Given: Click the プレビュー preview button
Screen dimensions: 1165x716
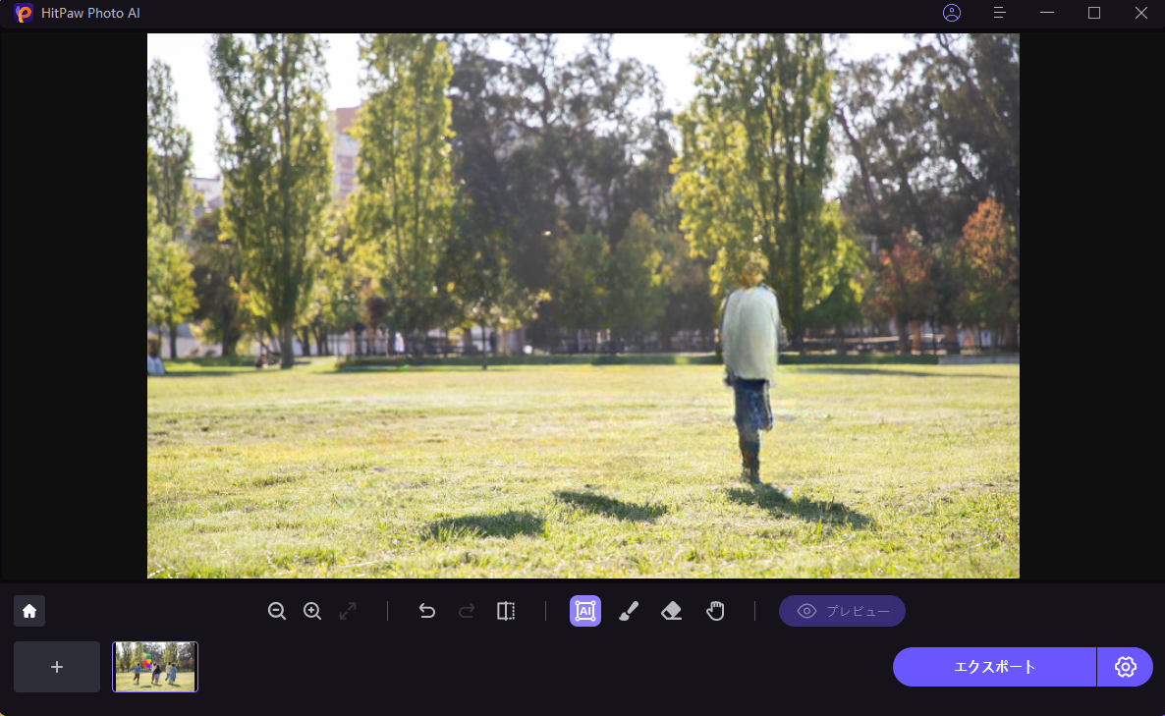Looking at the screenshot, I should click(x=842, y=611).
